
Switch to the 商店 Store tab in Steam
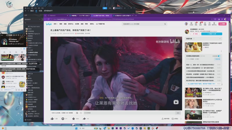[32, 11]
